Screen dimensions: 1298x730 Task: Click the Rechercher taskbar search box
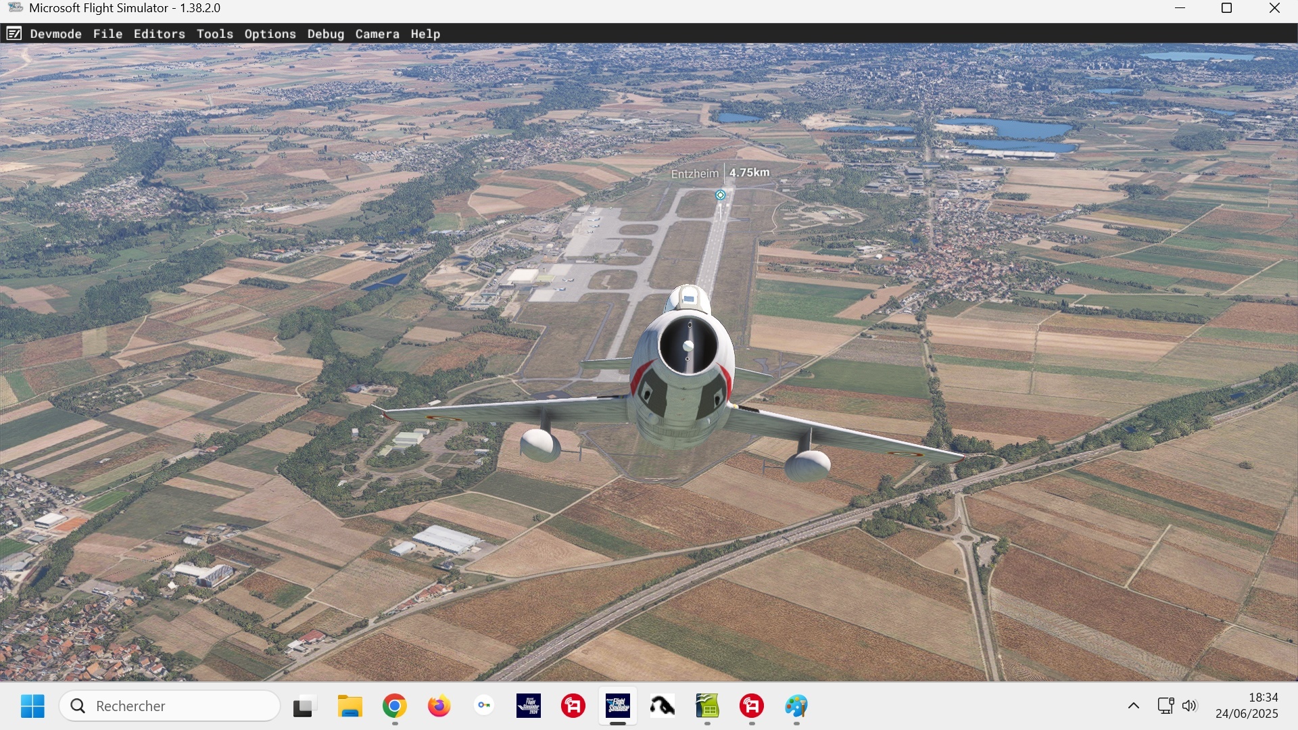pyautogui.click(x=170, y=706)
